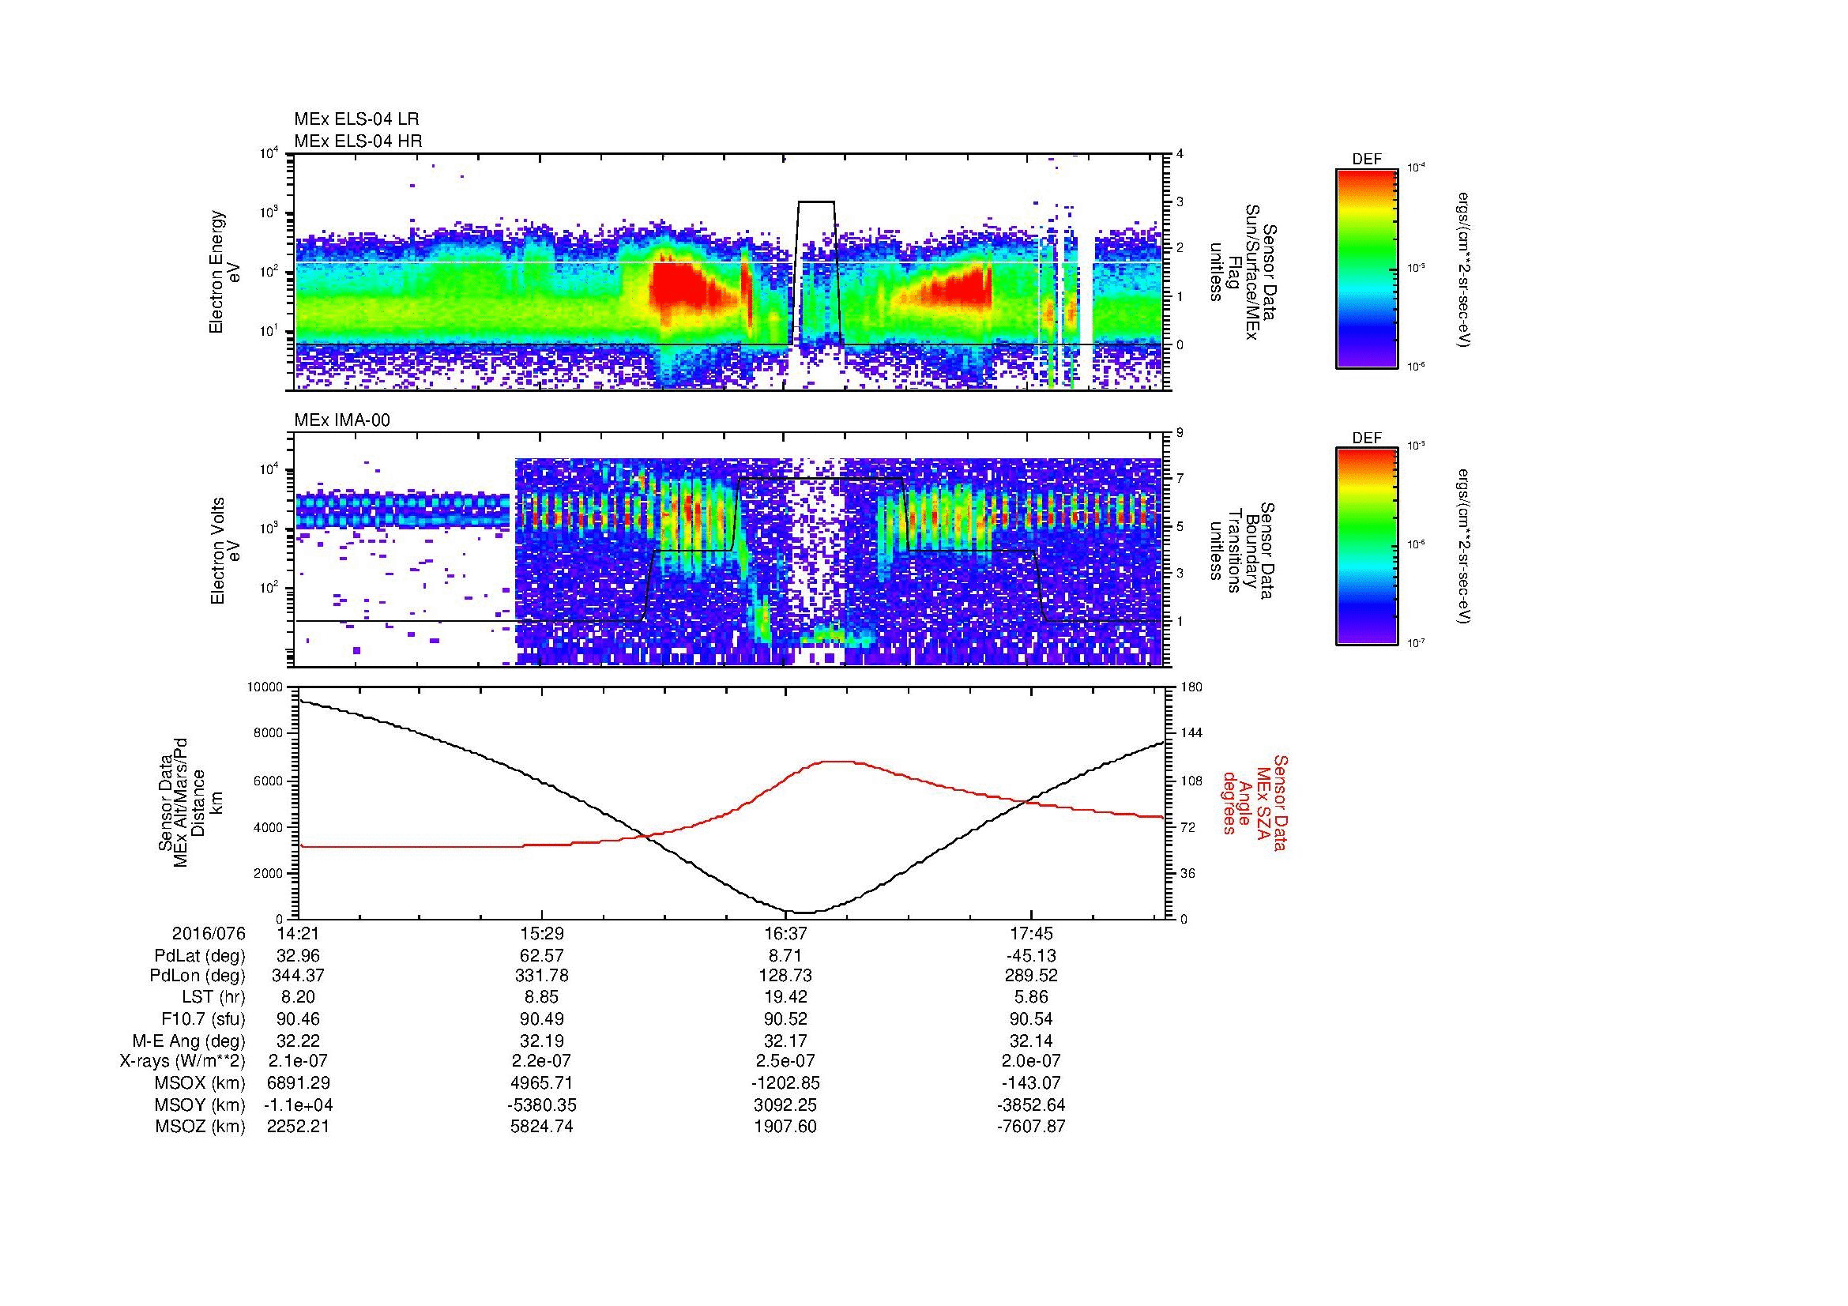The height and width of the screenshot is (1306, 1848).
Task: Click the MSOY value '-1.1e+04'
Action: (x=299, y=1105)
